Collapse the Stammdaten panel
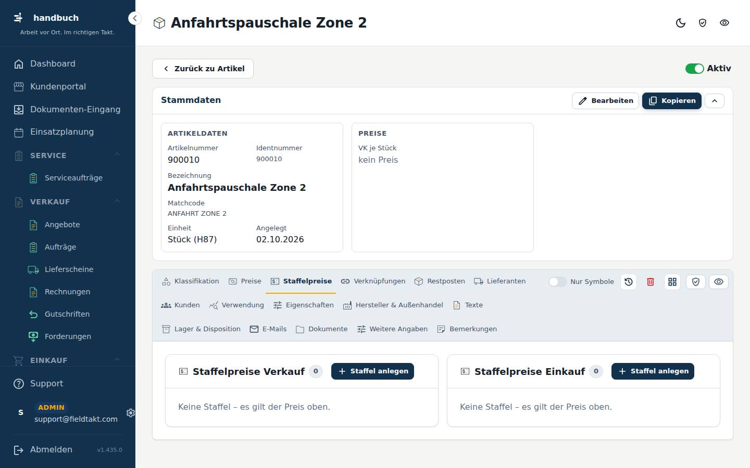This screenshot has width=750, height=468. [x=715, y=101]
